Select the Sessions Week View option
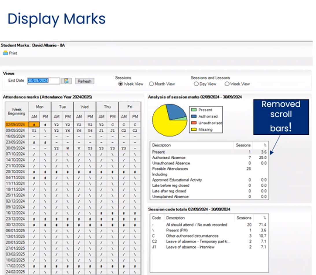Screen dimensions: 316x275 (121, 84)
